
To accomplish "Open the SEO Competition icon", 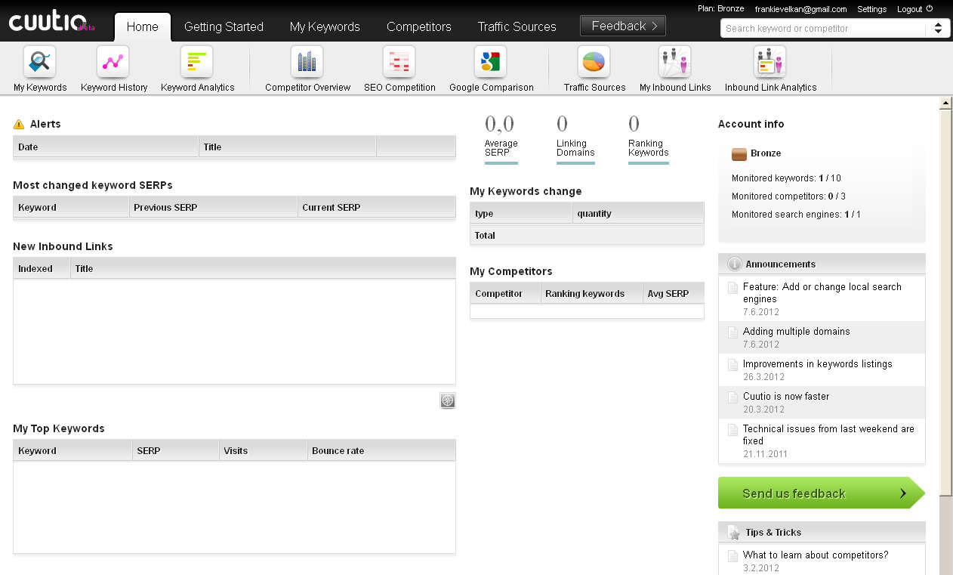I will click(x=399, y=62).
